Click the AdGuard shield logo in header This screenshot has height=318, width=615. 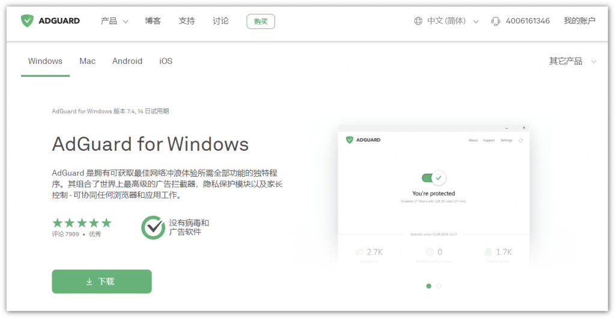tap(27, 21)
